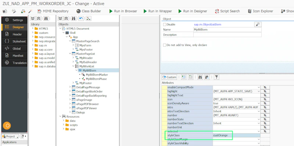Click the Run in Browser play icon
294x146 pixels.
(x=111, y=11)
